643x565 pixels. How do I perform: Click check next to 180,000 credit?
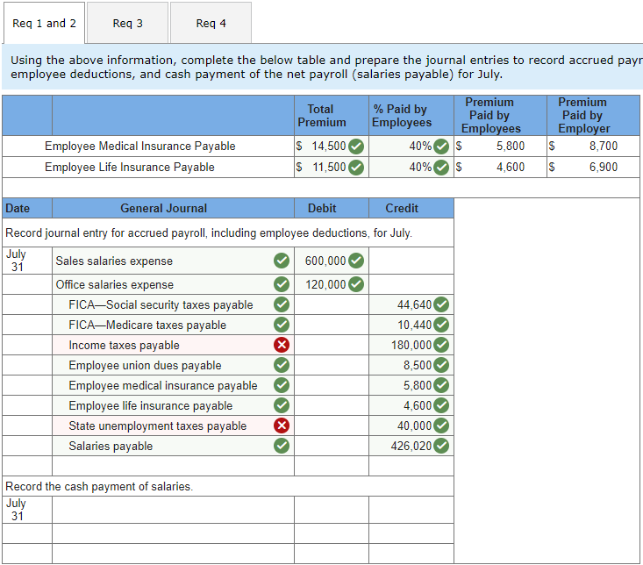[x=441, y=345]
